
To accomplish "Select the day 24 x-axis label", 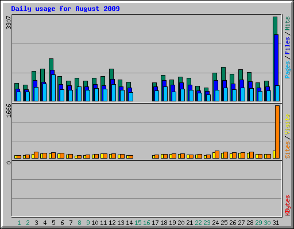I will click(215, 223).
